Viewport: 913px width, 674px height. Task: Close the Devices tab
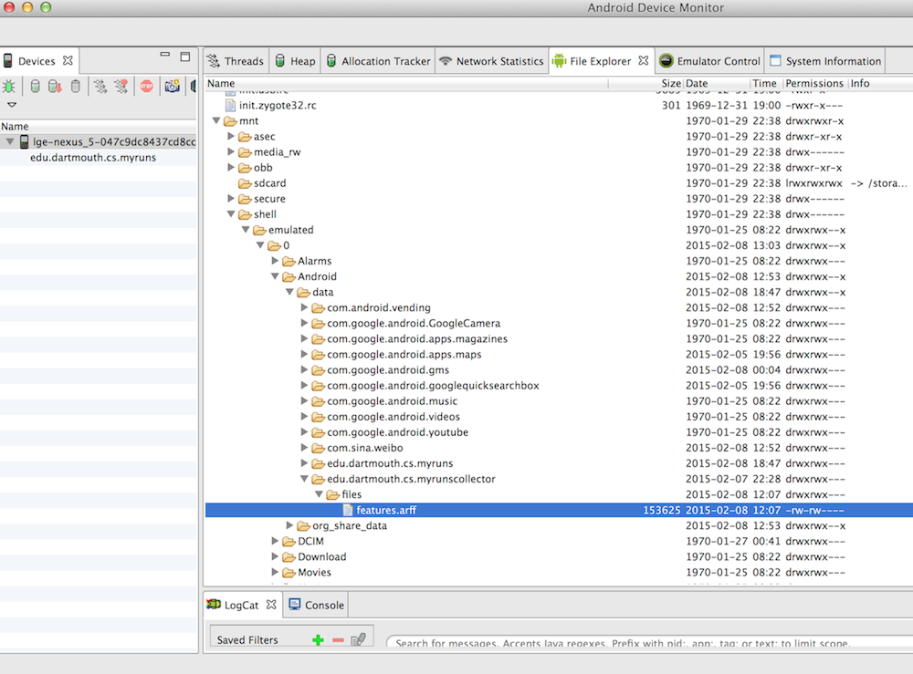pos(68,60)
